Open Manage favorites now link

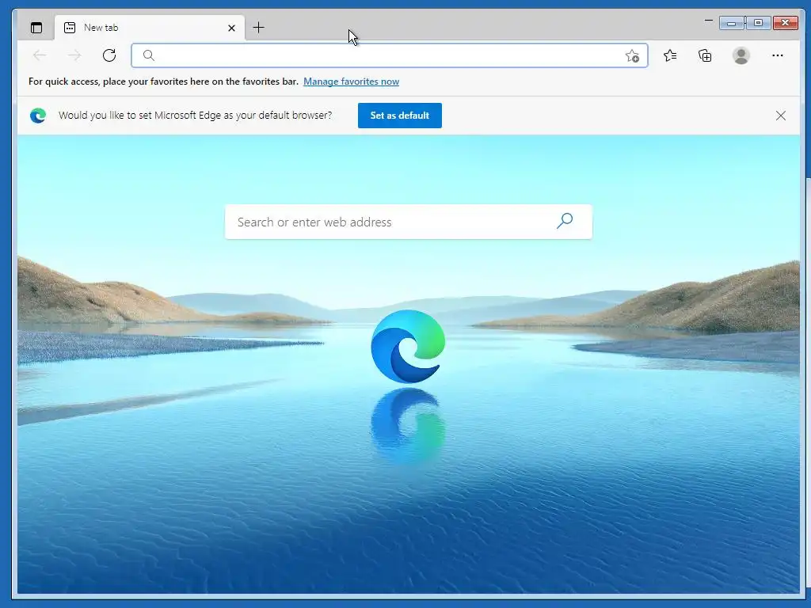pyautogui.click(x=351, y=82)
